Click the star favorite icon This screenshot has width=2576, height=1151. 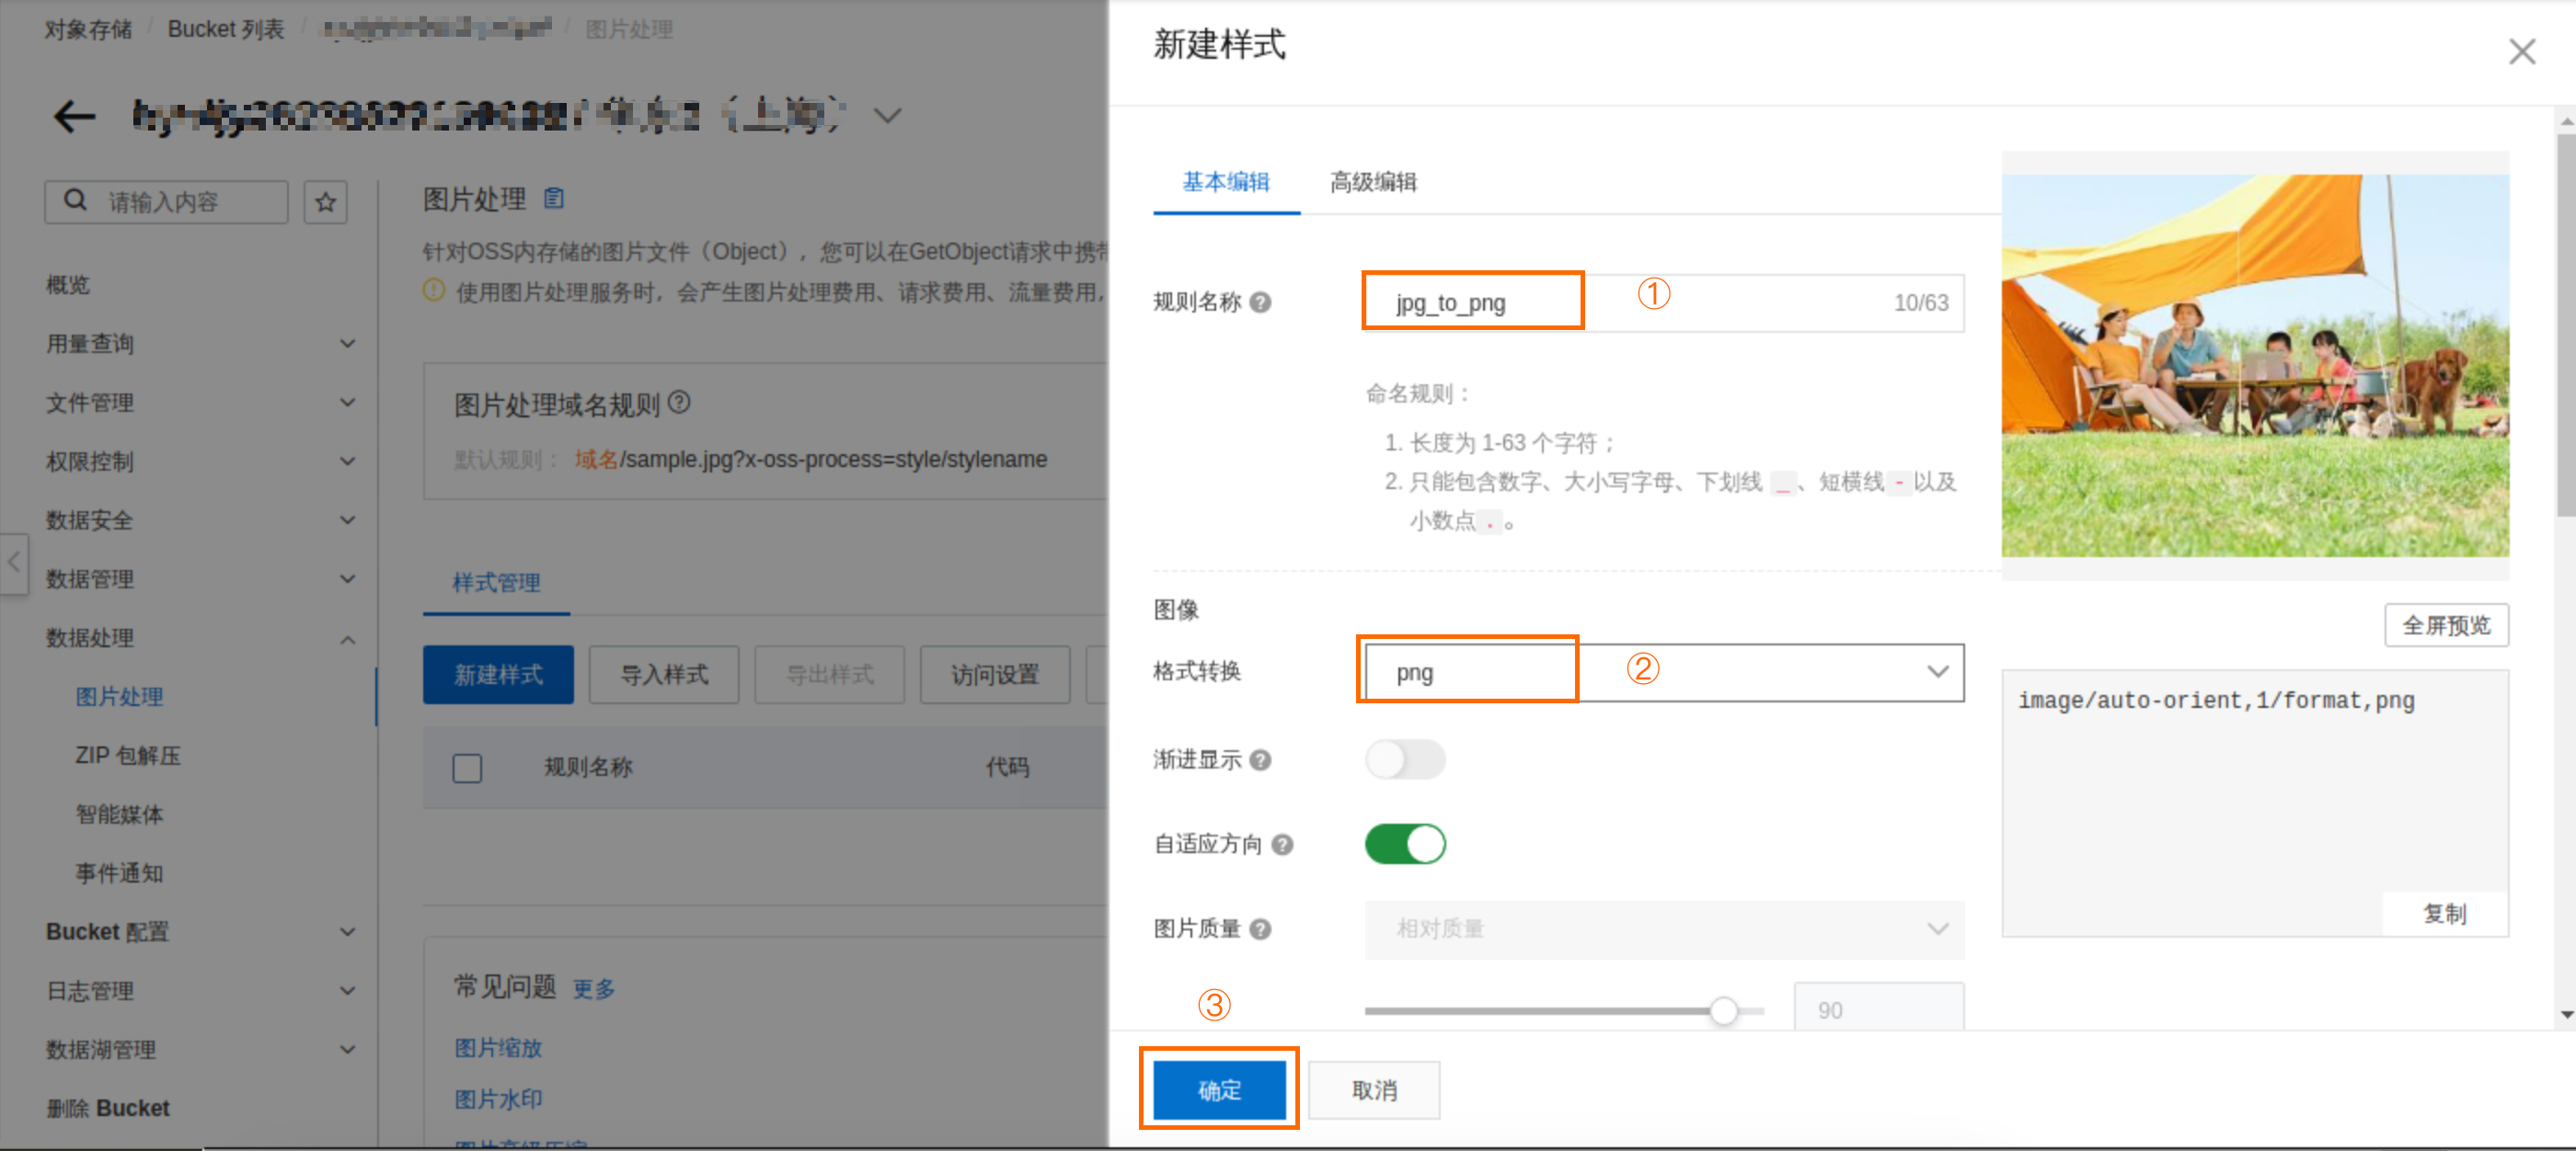[325, 203]
